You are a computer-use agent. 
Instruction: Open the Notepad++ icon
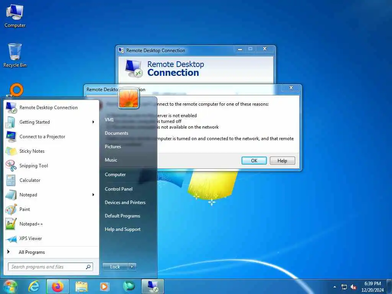point(11,224)
